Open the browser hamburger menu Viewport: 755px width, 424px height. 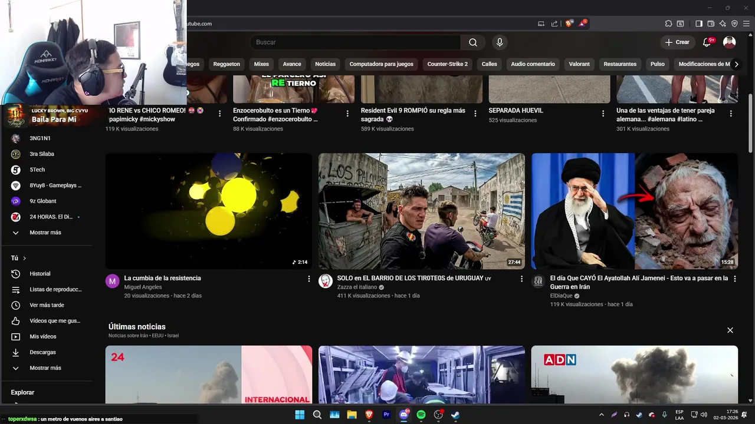[746, 24]
